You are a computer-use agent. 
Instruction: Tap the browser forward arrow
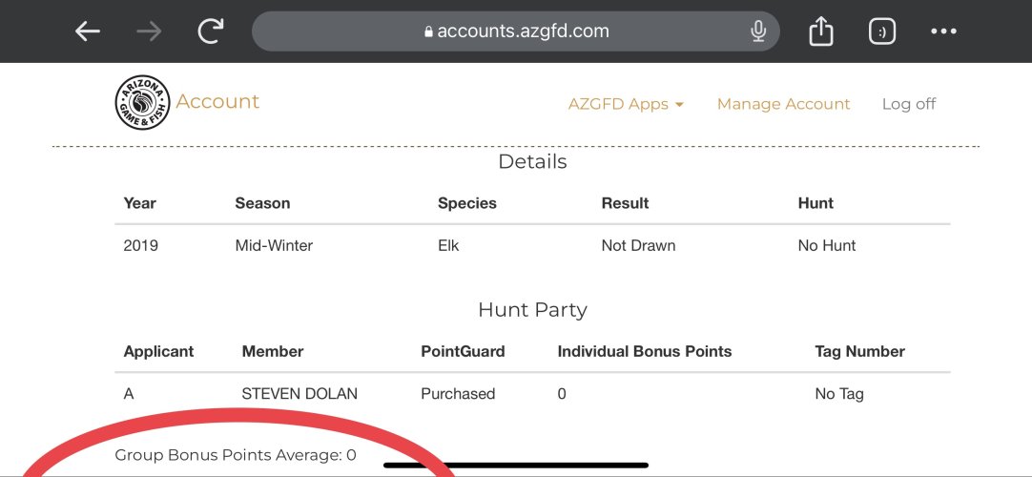(x=150, y=31)
